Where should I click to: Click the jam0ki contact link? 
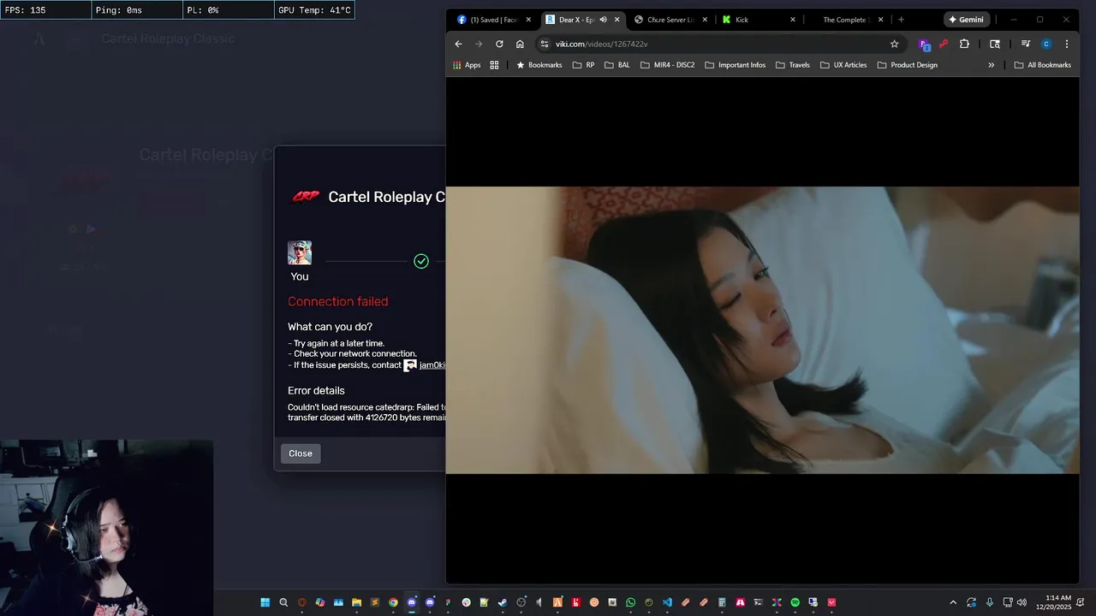pos(432,365)
